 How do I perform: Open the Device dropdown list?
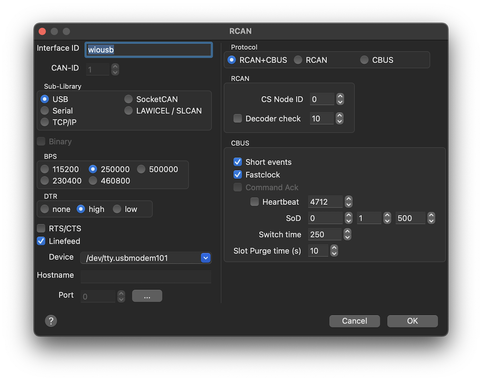click(x=205, y=258)
